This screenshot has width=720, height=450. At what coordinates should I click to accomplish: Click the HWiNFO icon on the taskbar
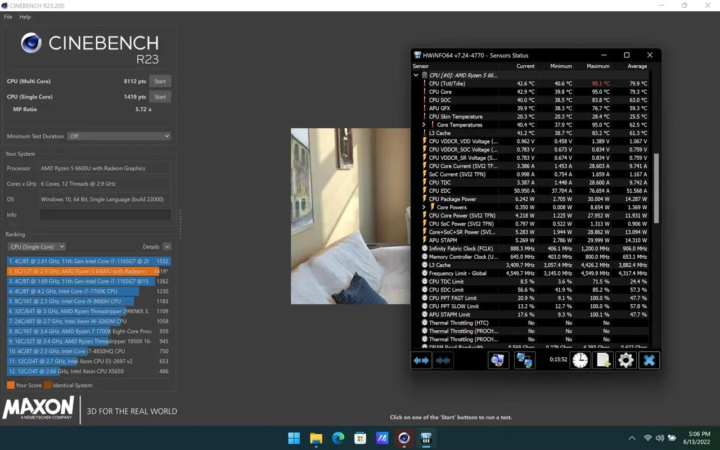click(x=426, y=438)
